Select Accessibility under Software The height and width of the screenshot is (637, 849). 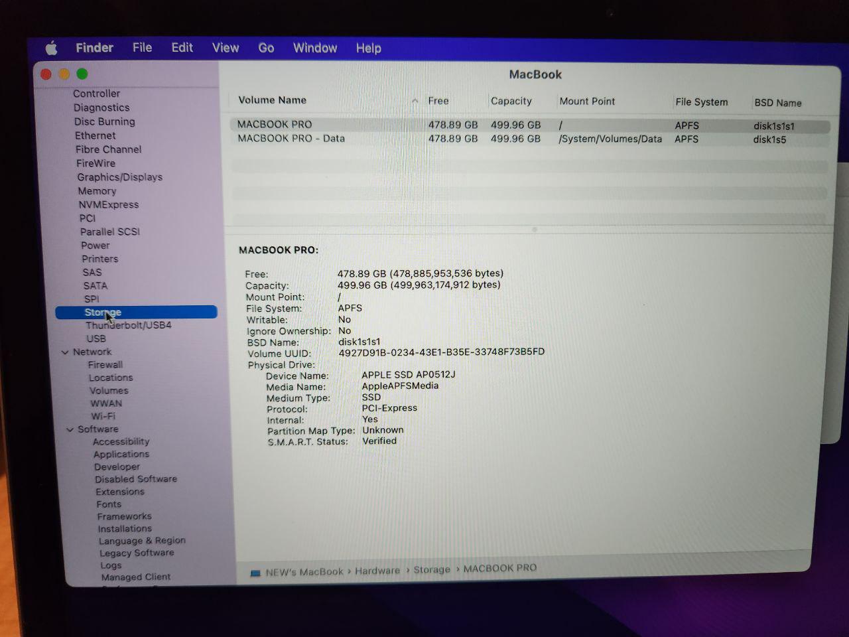click(x=121, y=442)
